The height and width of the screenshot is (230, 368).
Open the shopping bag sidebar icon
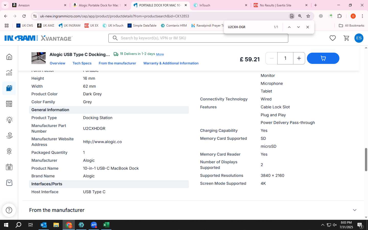9,183
